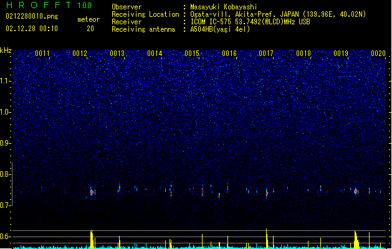Click the 0015 time marker
The width and height of the screenshot is (392, 249).
pyautogui.click(x=192, y=53)
